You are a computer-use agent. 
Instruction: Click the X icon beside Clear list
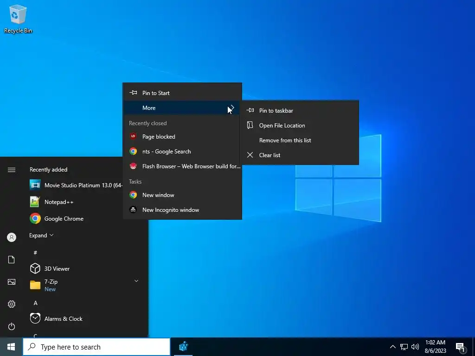pos(250,155)
